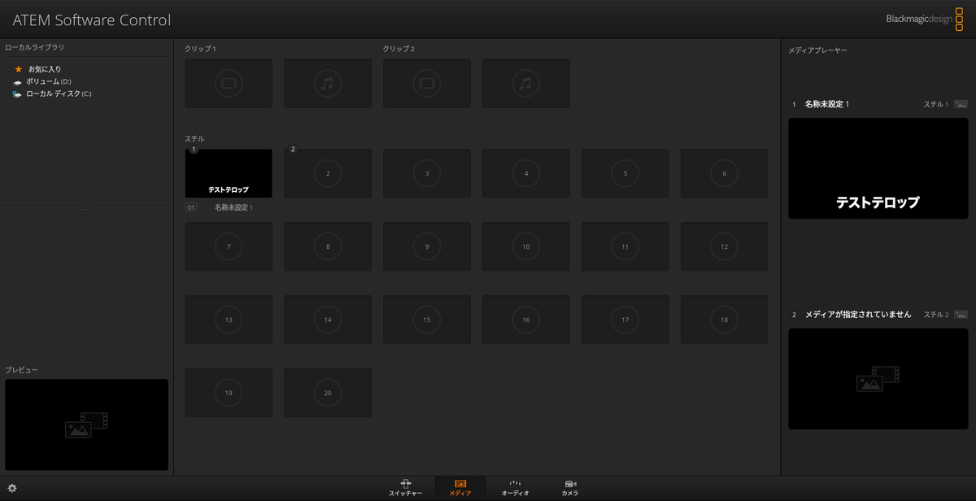Switch to the カメラ tab
The height and width of the screenshot is (501, 976).
[570, 488]
